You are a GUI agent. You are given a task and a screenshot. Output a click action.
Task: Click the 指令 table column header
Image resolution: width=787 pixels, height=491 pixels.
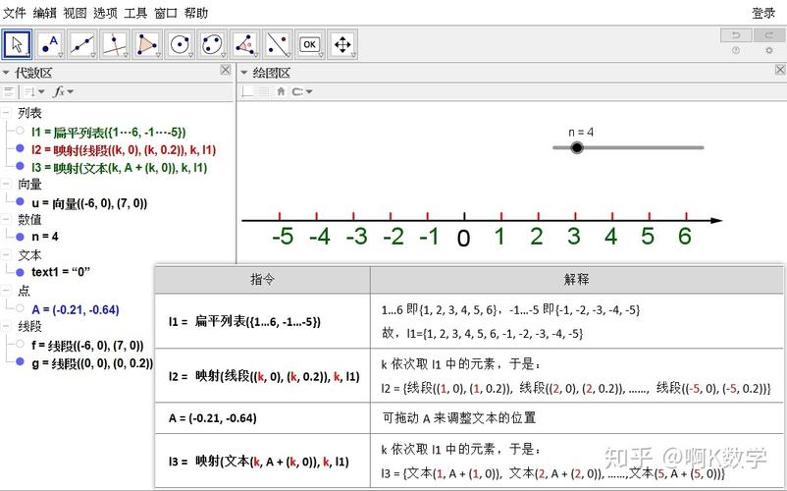tap(263, 280)
